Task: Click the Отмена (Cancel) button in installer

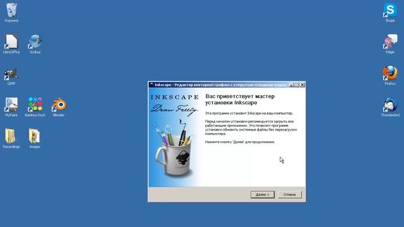Action: click(x=289, y=195)
